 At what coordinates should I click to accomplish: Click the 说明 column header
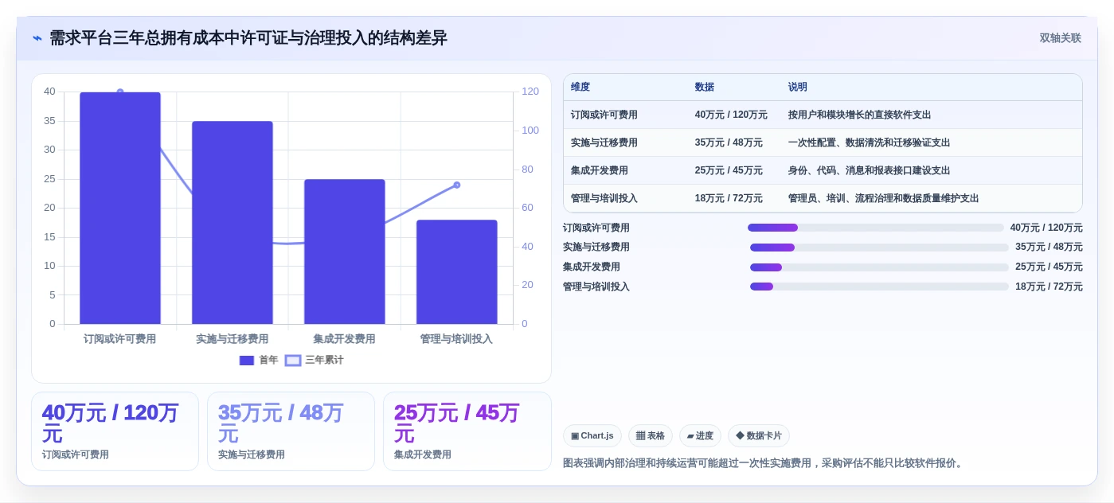(798, 87)
